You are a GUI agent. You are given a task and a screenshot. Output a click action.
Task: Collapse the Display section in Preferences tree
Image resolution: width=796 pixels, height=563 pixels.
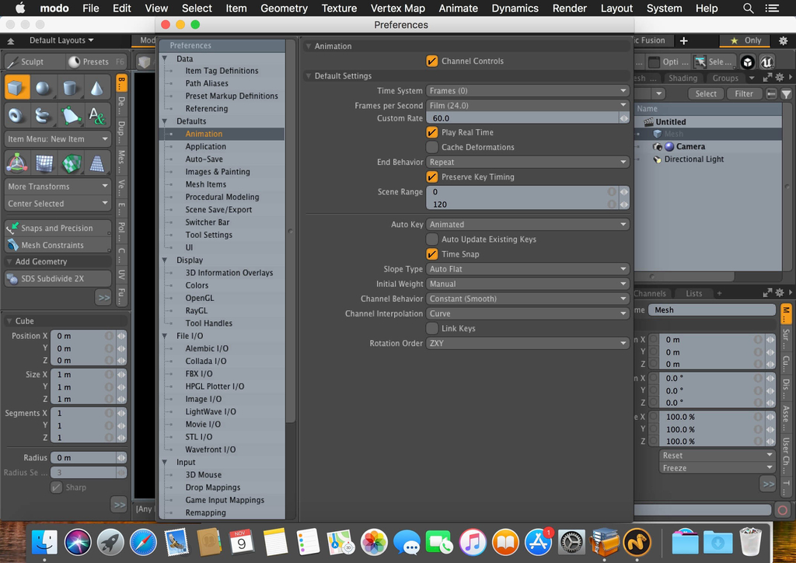tap(165, 261)
